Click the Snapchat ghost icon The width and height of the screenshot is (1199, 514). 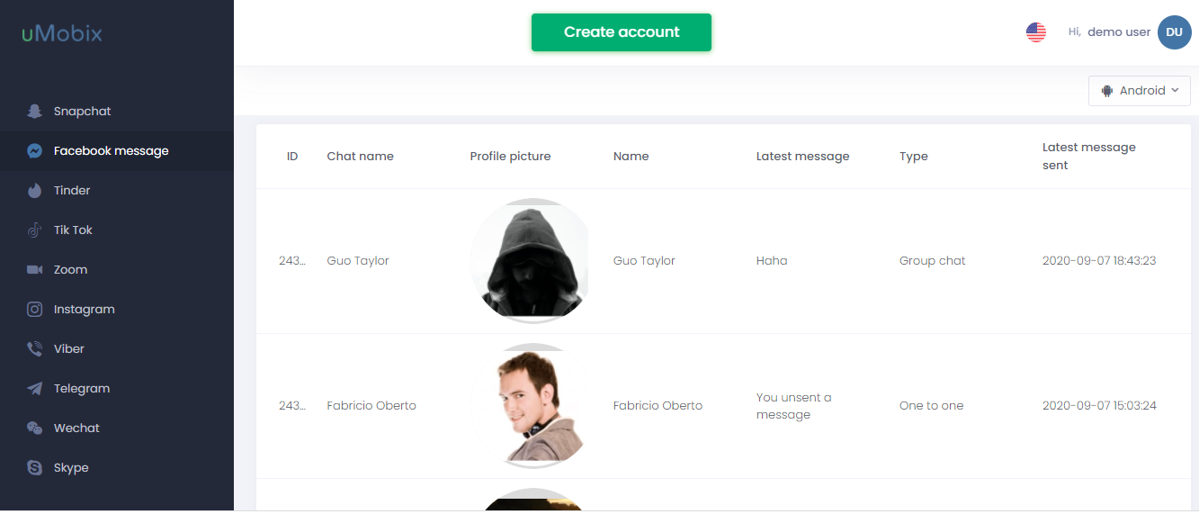coord(34,112)
